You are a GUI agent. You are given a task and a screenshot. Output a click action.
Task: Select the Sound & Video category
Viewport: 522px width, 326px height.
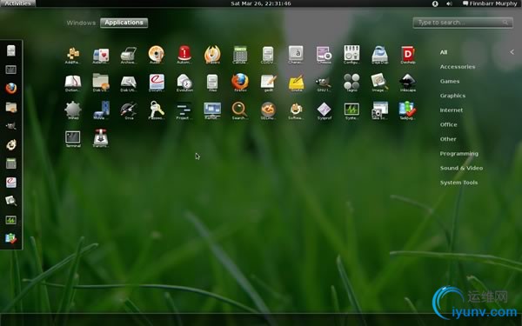(461, 168)
